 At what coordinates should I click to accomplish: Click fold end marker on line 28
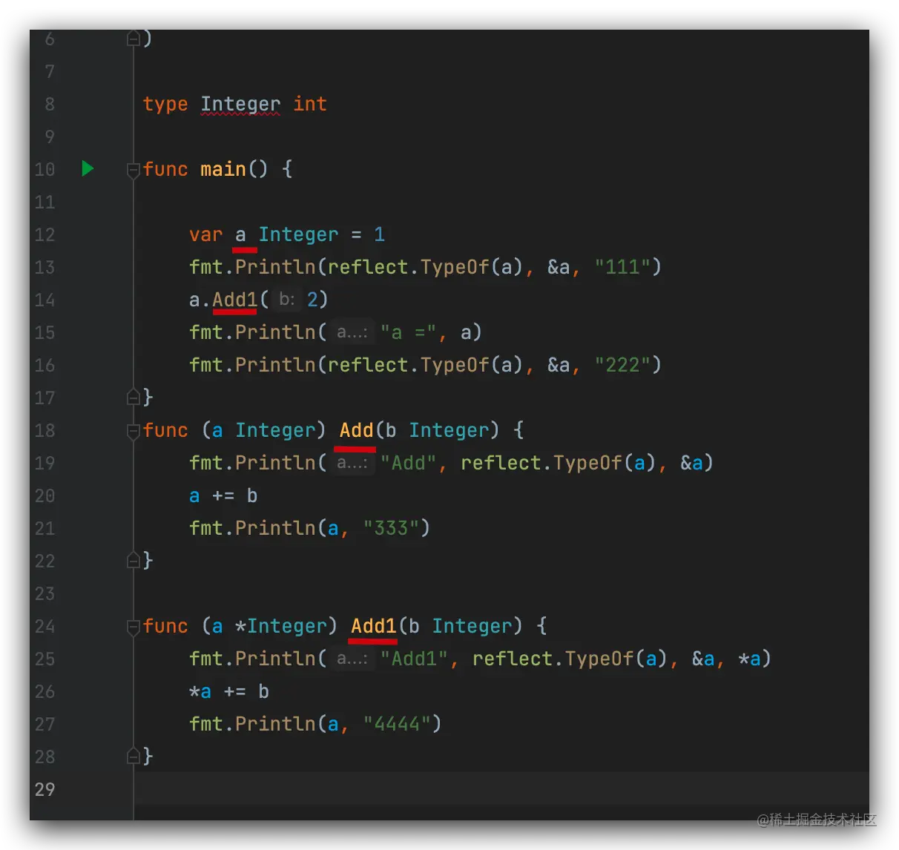(x=134, y=755)
